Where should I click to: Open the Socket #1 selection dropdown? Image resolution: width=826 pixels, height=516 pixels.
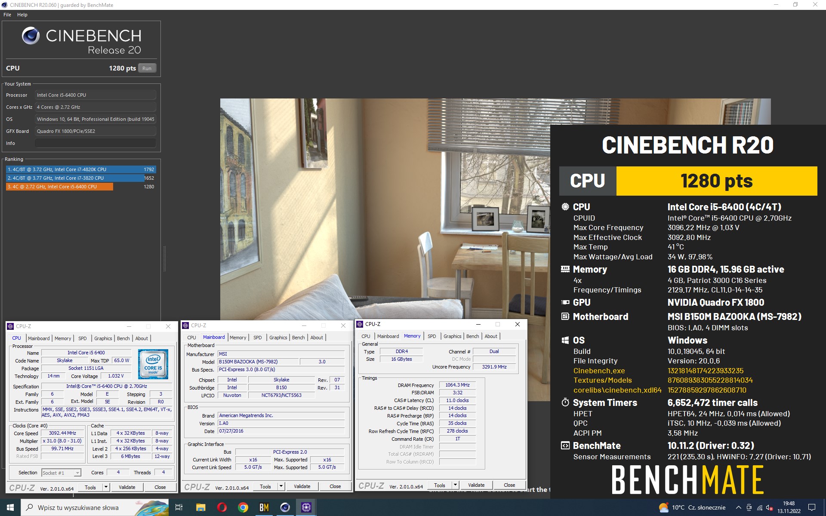(x=61, y=473)
